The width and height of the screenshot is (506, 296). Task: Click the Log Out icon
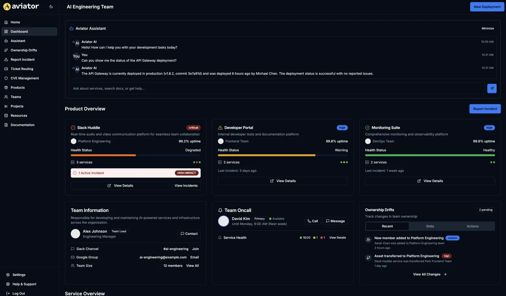pos(8,294)
